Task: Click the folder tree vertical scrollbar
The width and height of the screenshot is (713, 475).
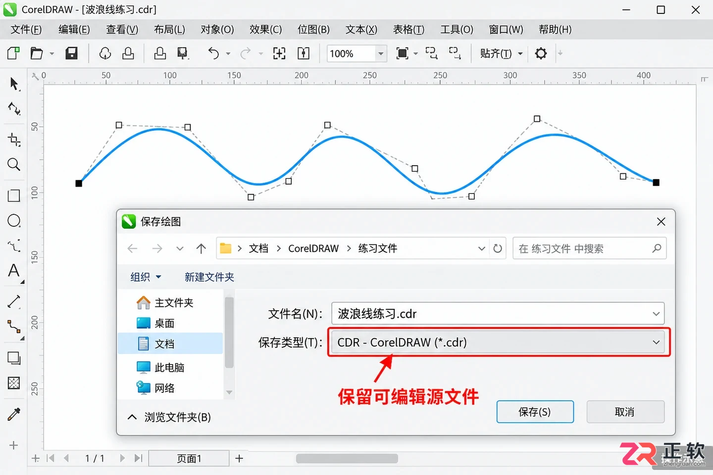Action: 229,332
